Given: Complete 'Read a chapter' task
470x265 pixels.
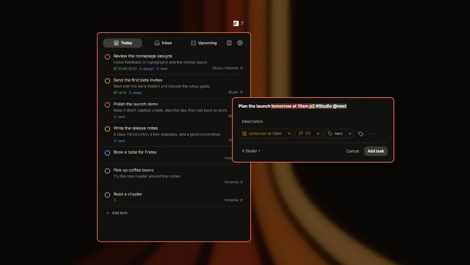Looking at the screenshot, I should (107, 195).
